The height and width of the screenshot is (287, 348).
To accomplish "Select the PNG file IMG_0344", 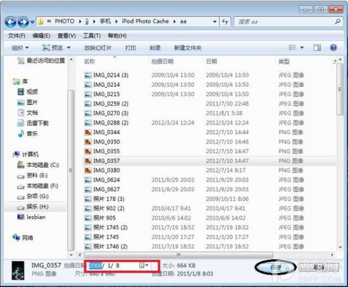I will click(x=102, y=132).
